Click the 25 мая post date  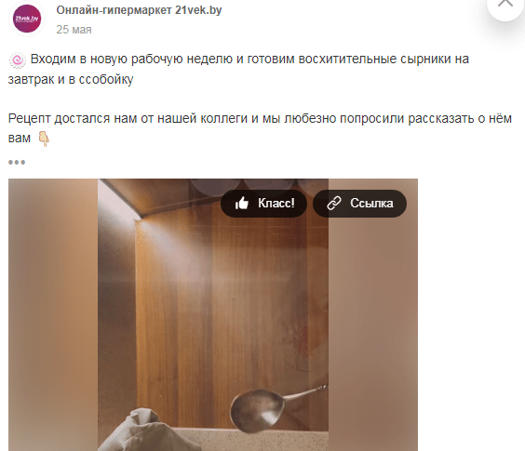coord(74,30)
